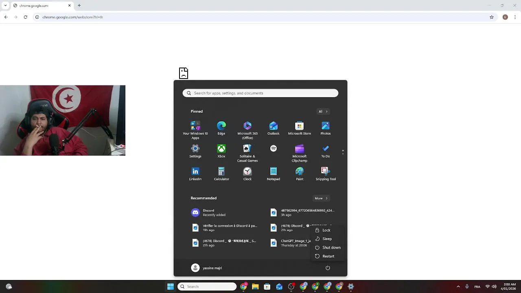
Task: Open the microphone tray icon
Action: tap(467, 286)
